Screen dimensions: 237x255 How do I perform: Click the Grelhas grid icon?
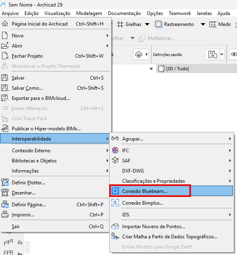120,24
